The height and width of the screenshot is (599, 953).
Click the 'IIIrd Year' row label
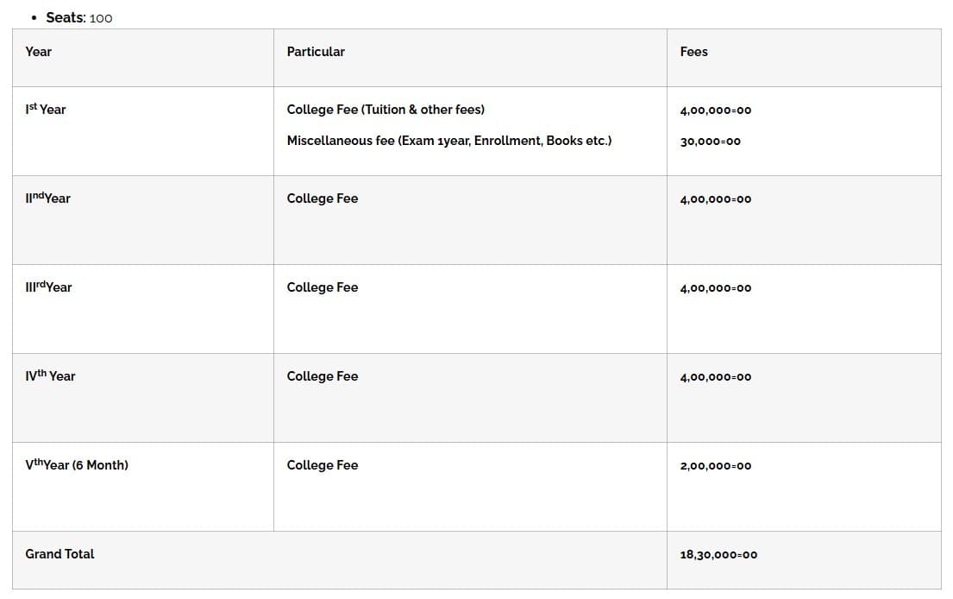pyautogui.click(x=49, y=287)
